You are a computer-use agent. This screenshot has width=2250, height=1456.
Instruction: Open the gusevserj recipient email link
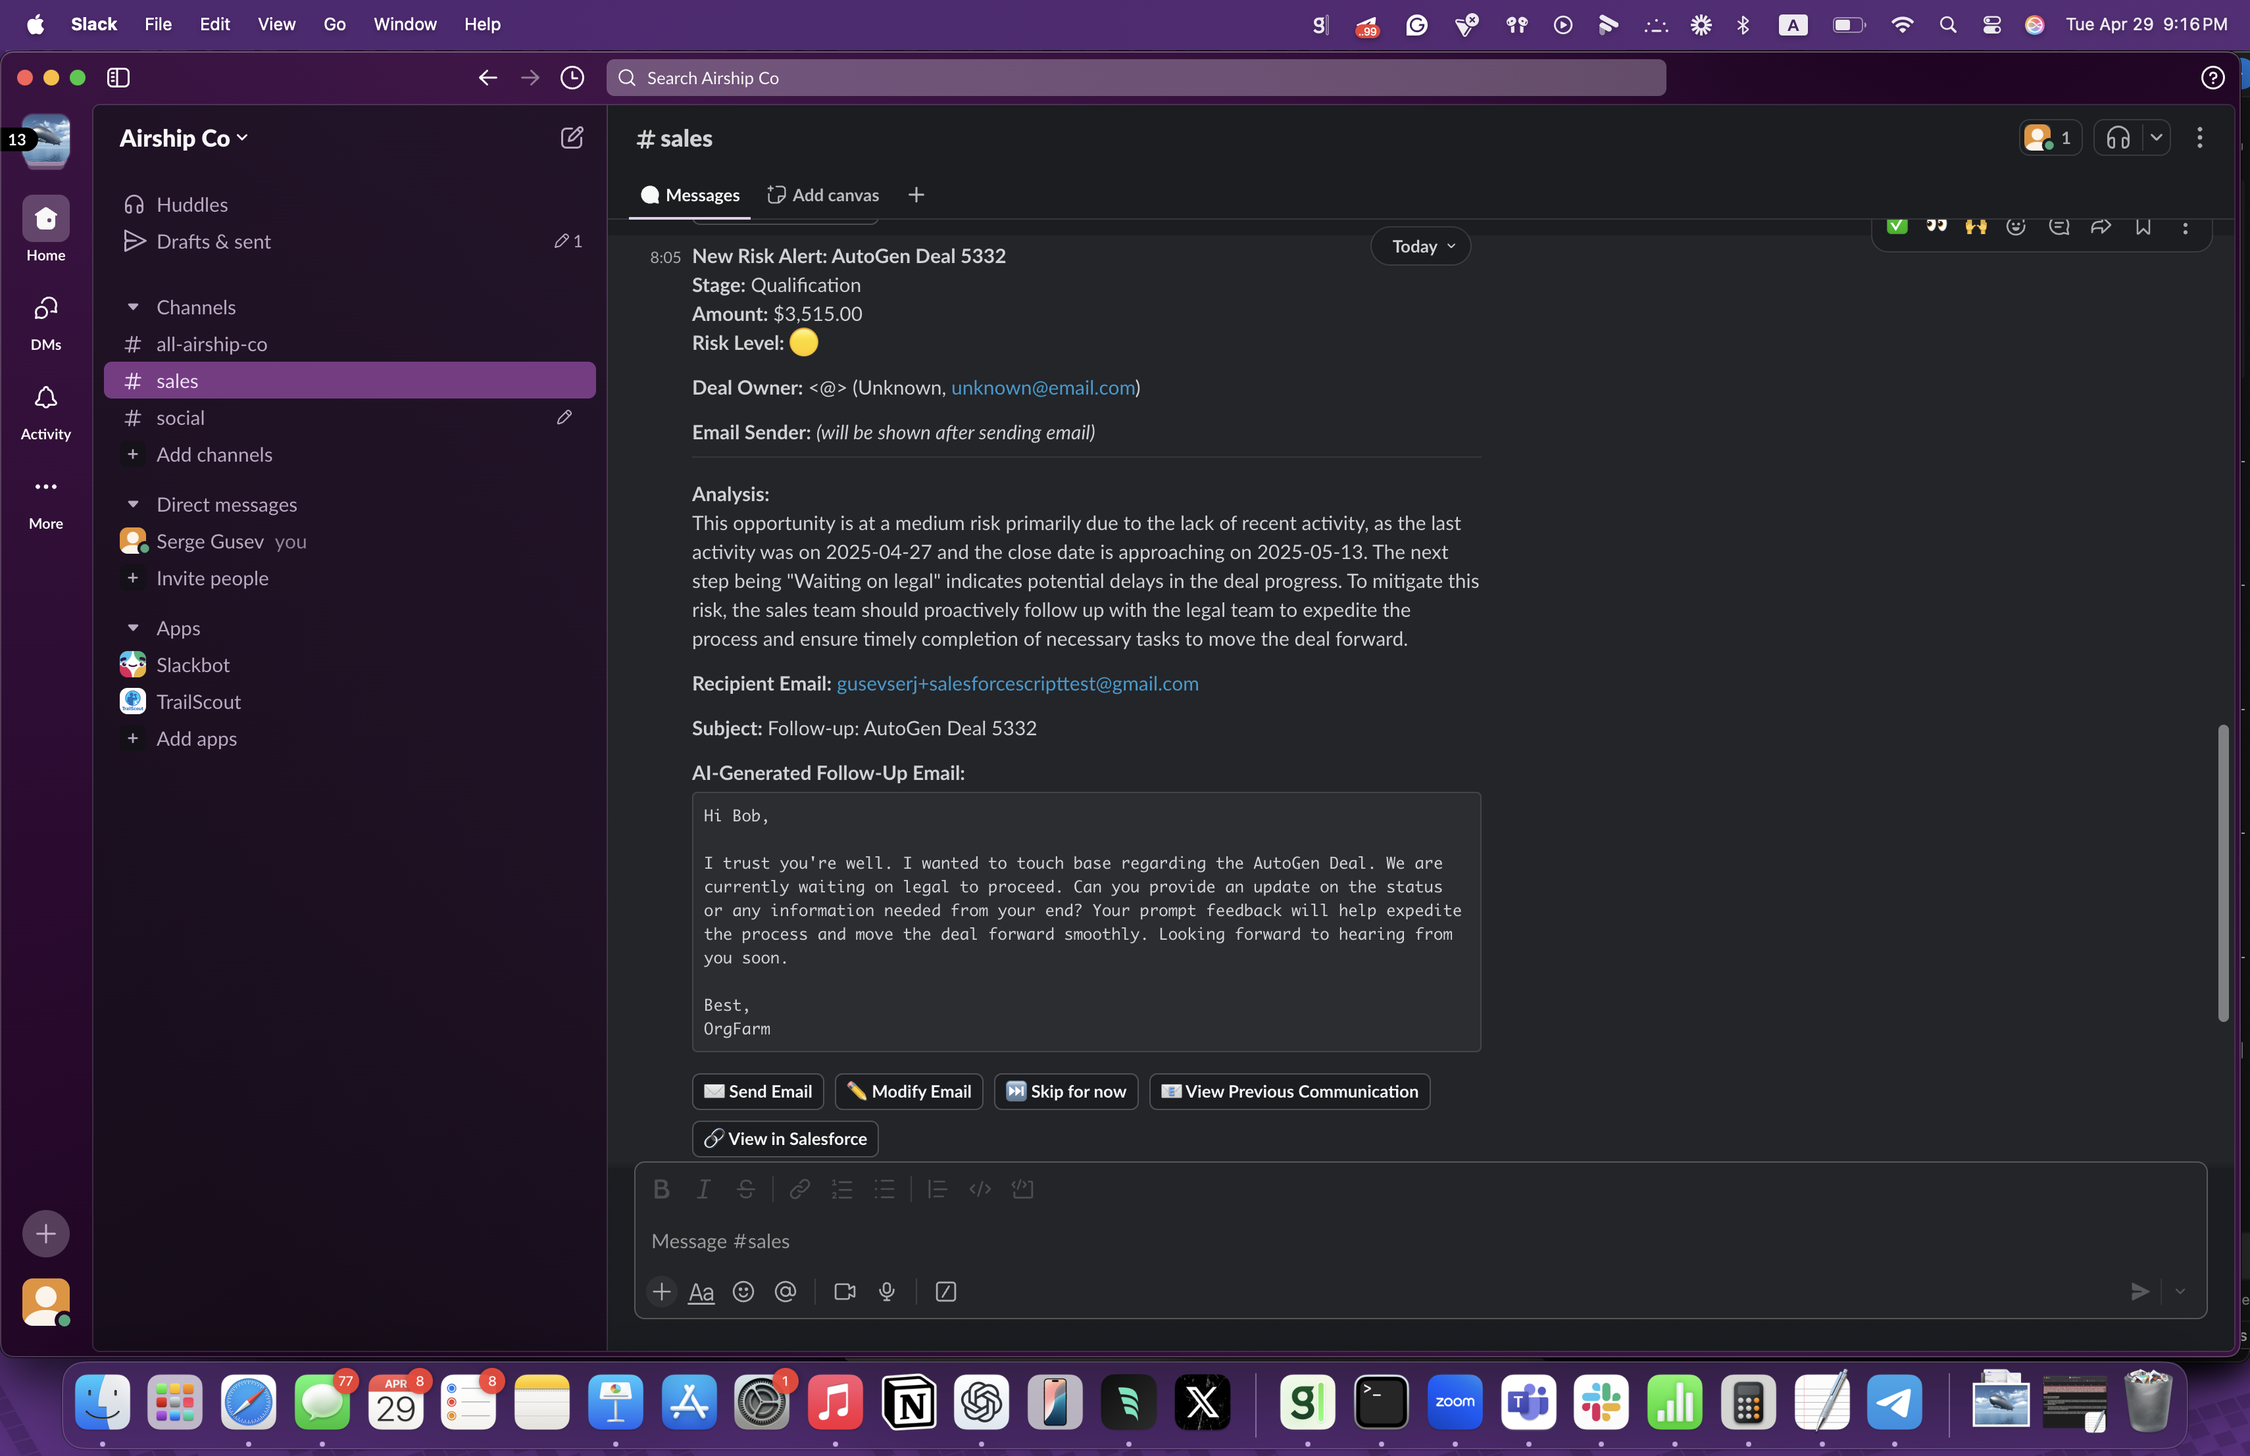click(1016, 683)
